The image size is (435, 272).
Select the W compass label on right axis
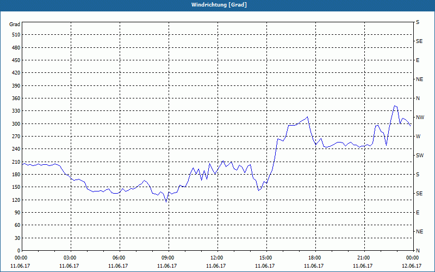click(x=418, y=137)
